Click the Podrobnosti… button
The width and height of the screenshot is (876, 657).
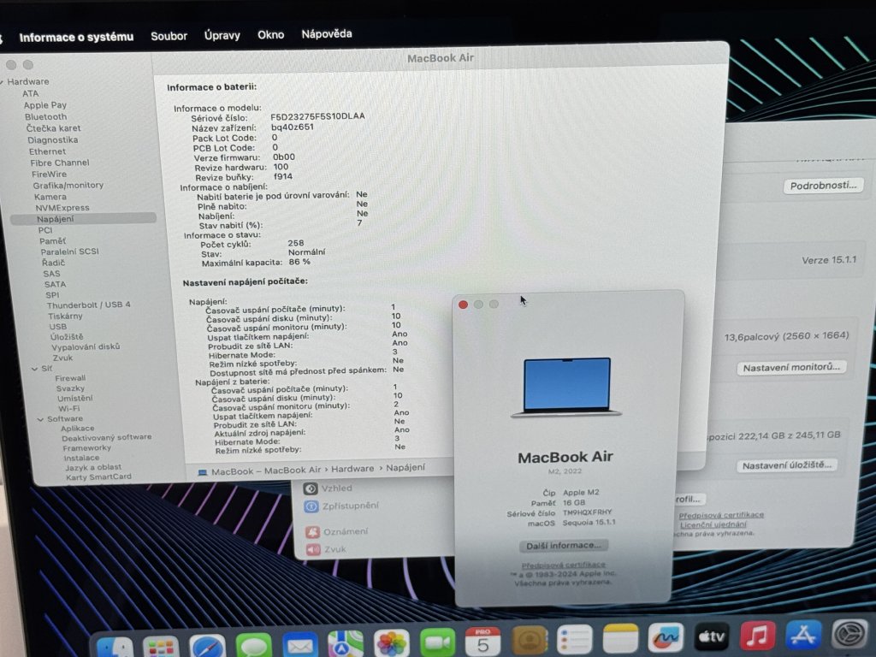coord(823,186)
